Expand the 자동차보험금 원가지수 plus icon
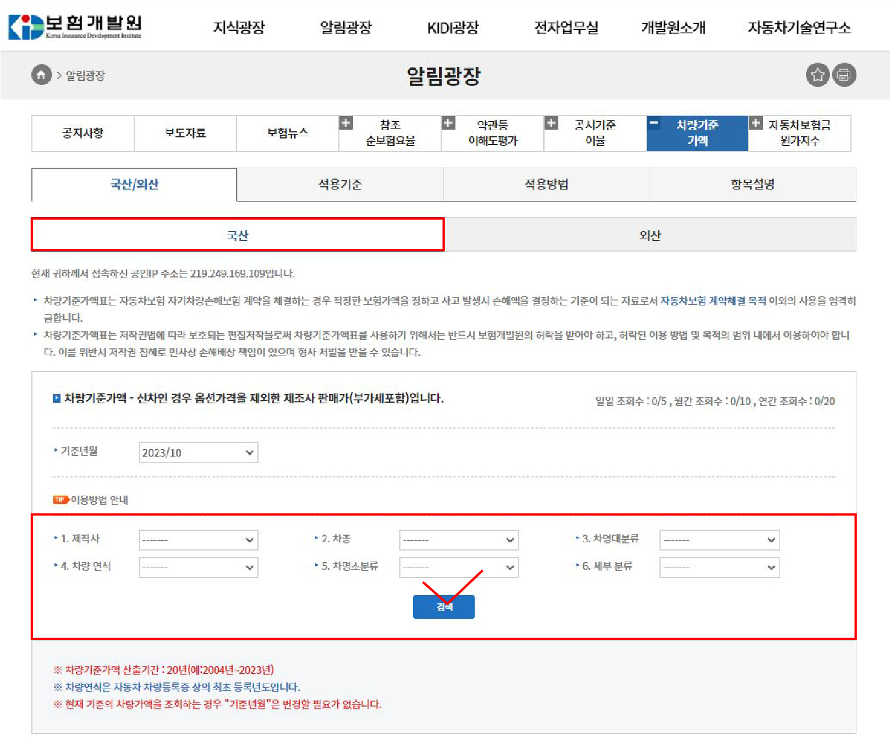This screenshot has width=890, height=750. pos(757,124)
